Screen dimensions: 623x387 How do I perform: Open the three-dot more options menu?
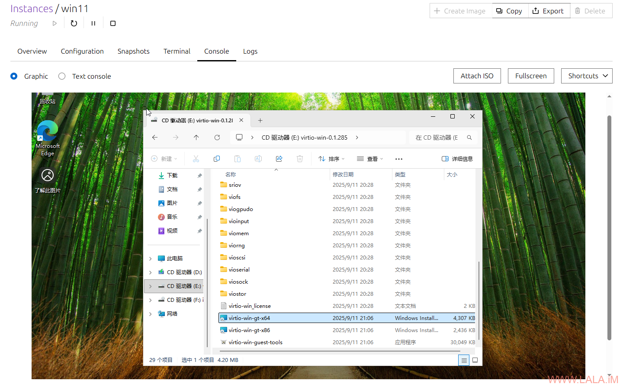click(x=399, y=159)
